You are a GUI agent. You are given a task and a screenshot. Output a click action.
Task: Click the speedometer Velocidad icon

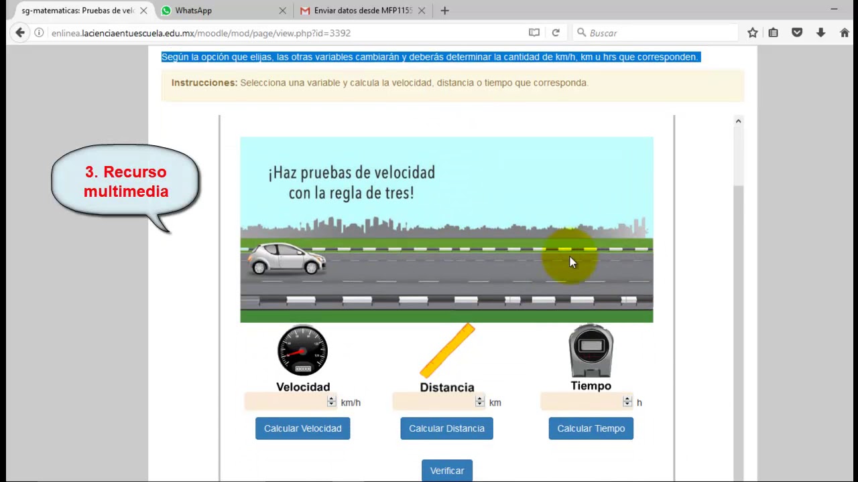pos(302,350)
